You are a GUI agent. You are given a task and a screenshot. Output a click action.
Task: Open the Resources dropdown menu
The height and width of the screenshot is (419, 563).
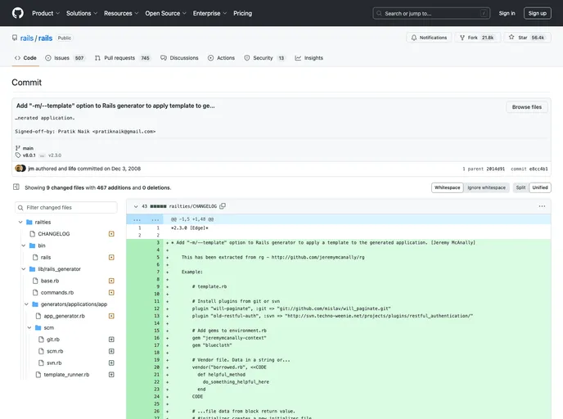pyautogui.click(x=121, y=13)
